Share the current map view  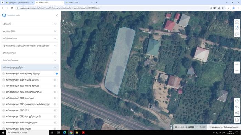click(237, 113)
